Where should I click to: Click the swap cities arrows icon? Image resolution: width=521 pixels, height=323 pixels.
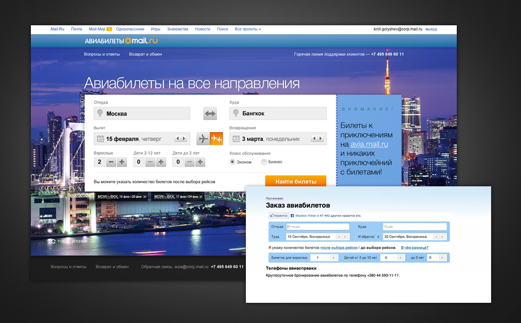[x=210, y=113]
